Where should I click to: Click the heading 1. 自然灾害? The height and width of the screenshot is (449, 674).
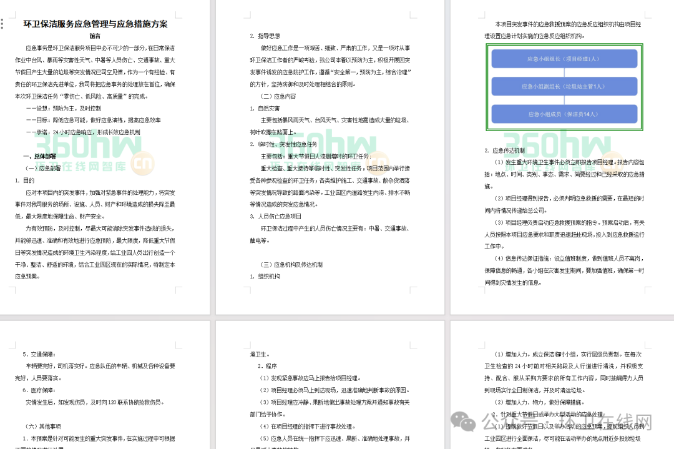click(x=265, y=109)
